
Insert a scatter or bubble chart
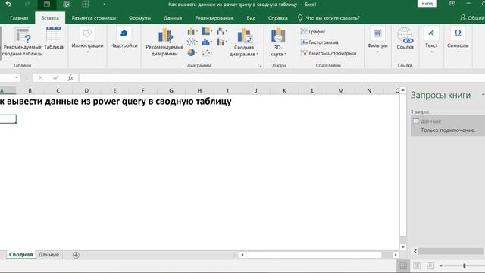click(207, 52)
